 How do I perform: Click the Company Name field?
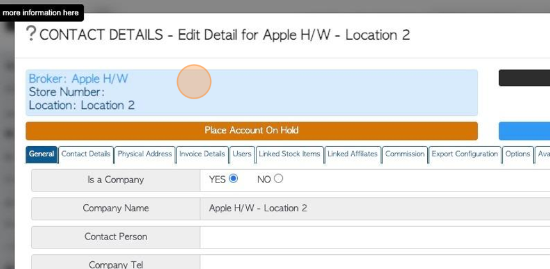(375, 208)
